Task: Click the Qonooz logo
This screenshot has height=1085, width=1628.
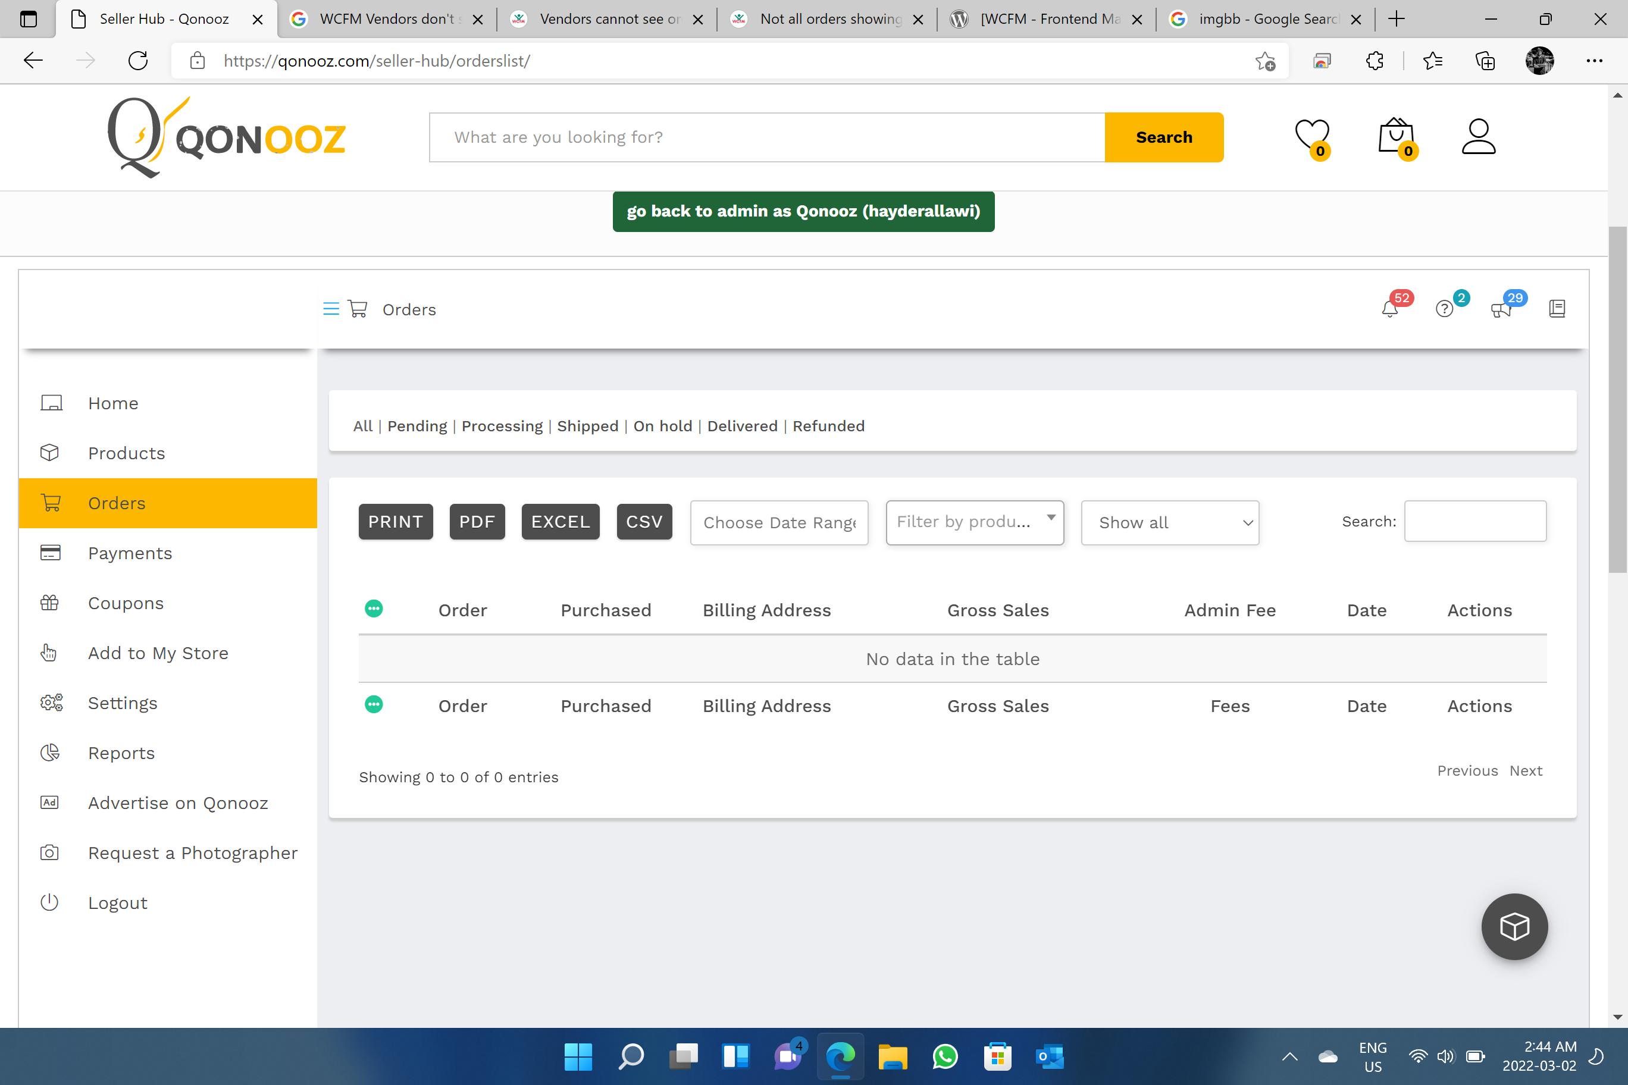Action: [x=226, y=137]
